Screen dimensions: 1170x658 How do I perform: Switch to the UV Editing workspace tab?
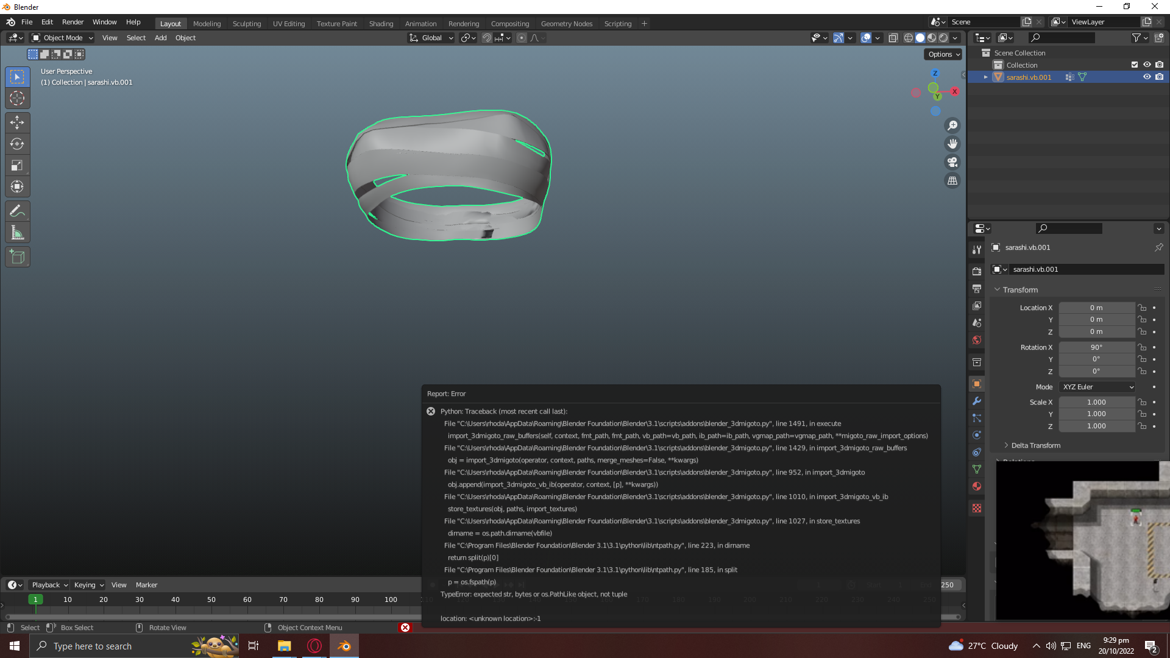click(x=288, y=24)
